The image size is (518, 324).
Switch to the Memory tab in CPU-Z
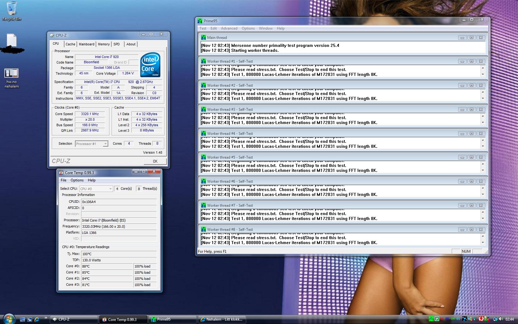click(x=104, y=44)
